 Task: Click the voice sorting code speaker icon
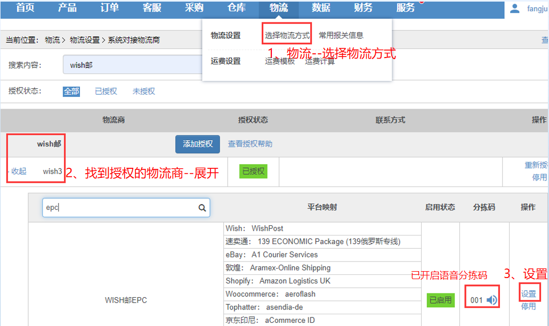click(x=492, y=300)
